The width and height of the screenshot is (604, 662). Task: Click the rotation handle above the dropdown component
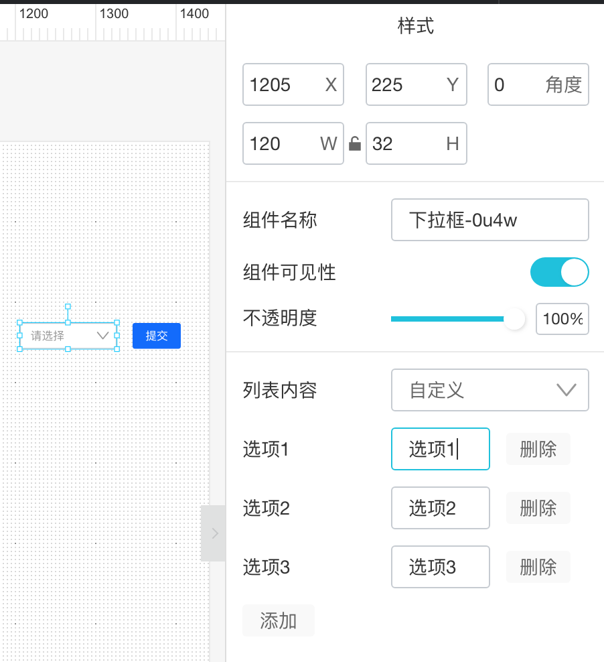(68, 306)
